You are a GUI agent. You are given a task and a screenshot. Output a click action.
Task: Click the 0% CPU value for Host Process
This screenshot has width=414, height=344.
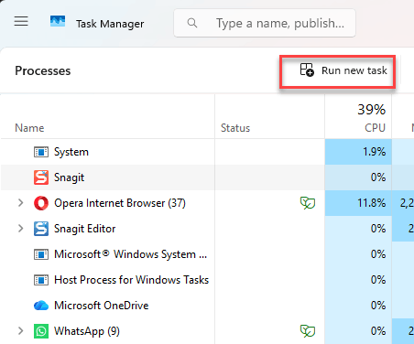(x=378, y=280)
